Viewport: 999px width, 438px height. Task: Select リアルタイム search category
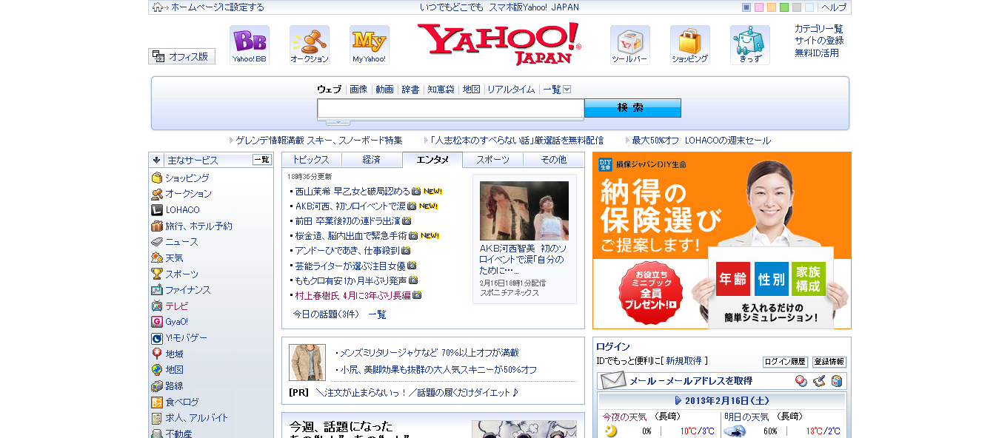[x=511, y=90]
